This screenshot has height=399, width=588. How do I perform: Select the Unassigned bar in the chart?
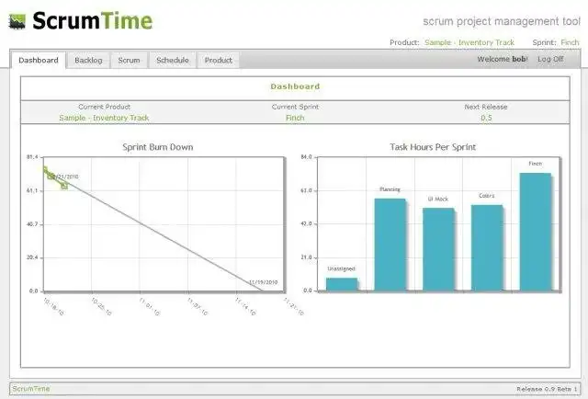342,284
